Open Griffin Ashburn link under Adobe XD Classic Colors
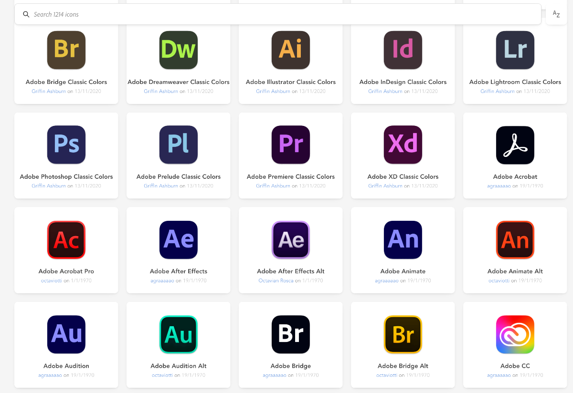 point(385,186)
